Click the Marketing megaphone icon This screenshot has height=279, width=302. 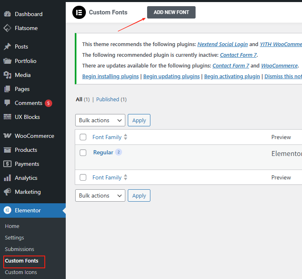pos(7,192)
